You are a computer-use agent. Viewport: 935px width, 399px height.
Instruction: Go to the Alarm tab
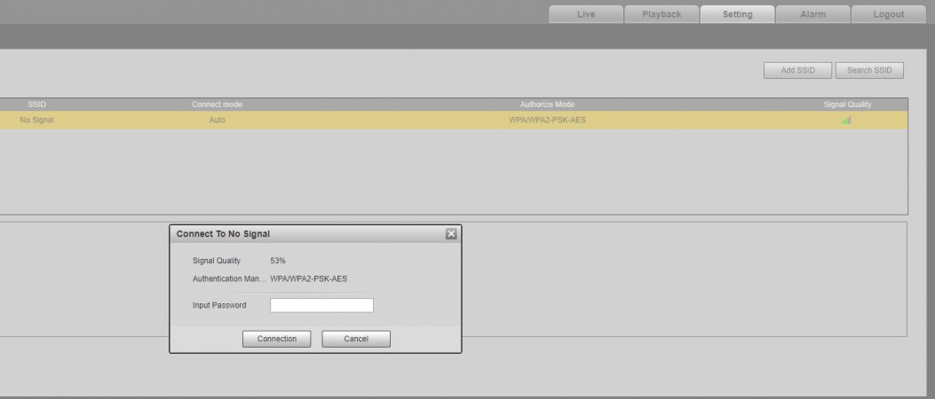click(812, 14)
